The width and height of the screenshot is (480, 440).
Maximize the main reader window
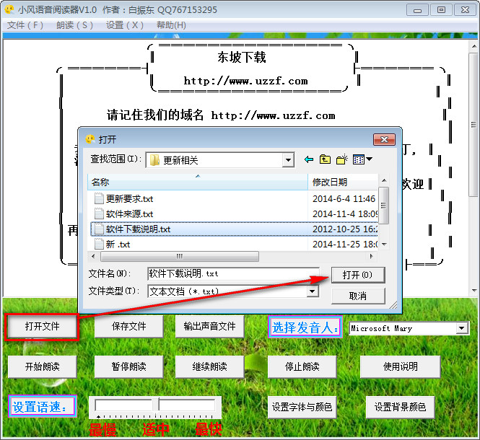coord(441,10)
